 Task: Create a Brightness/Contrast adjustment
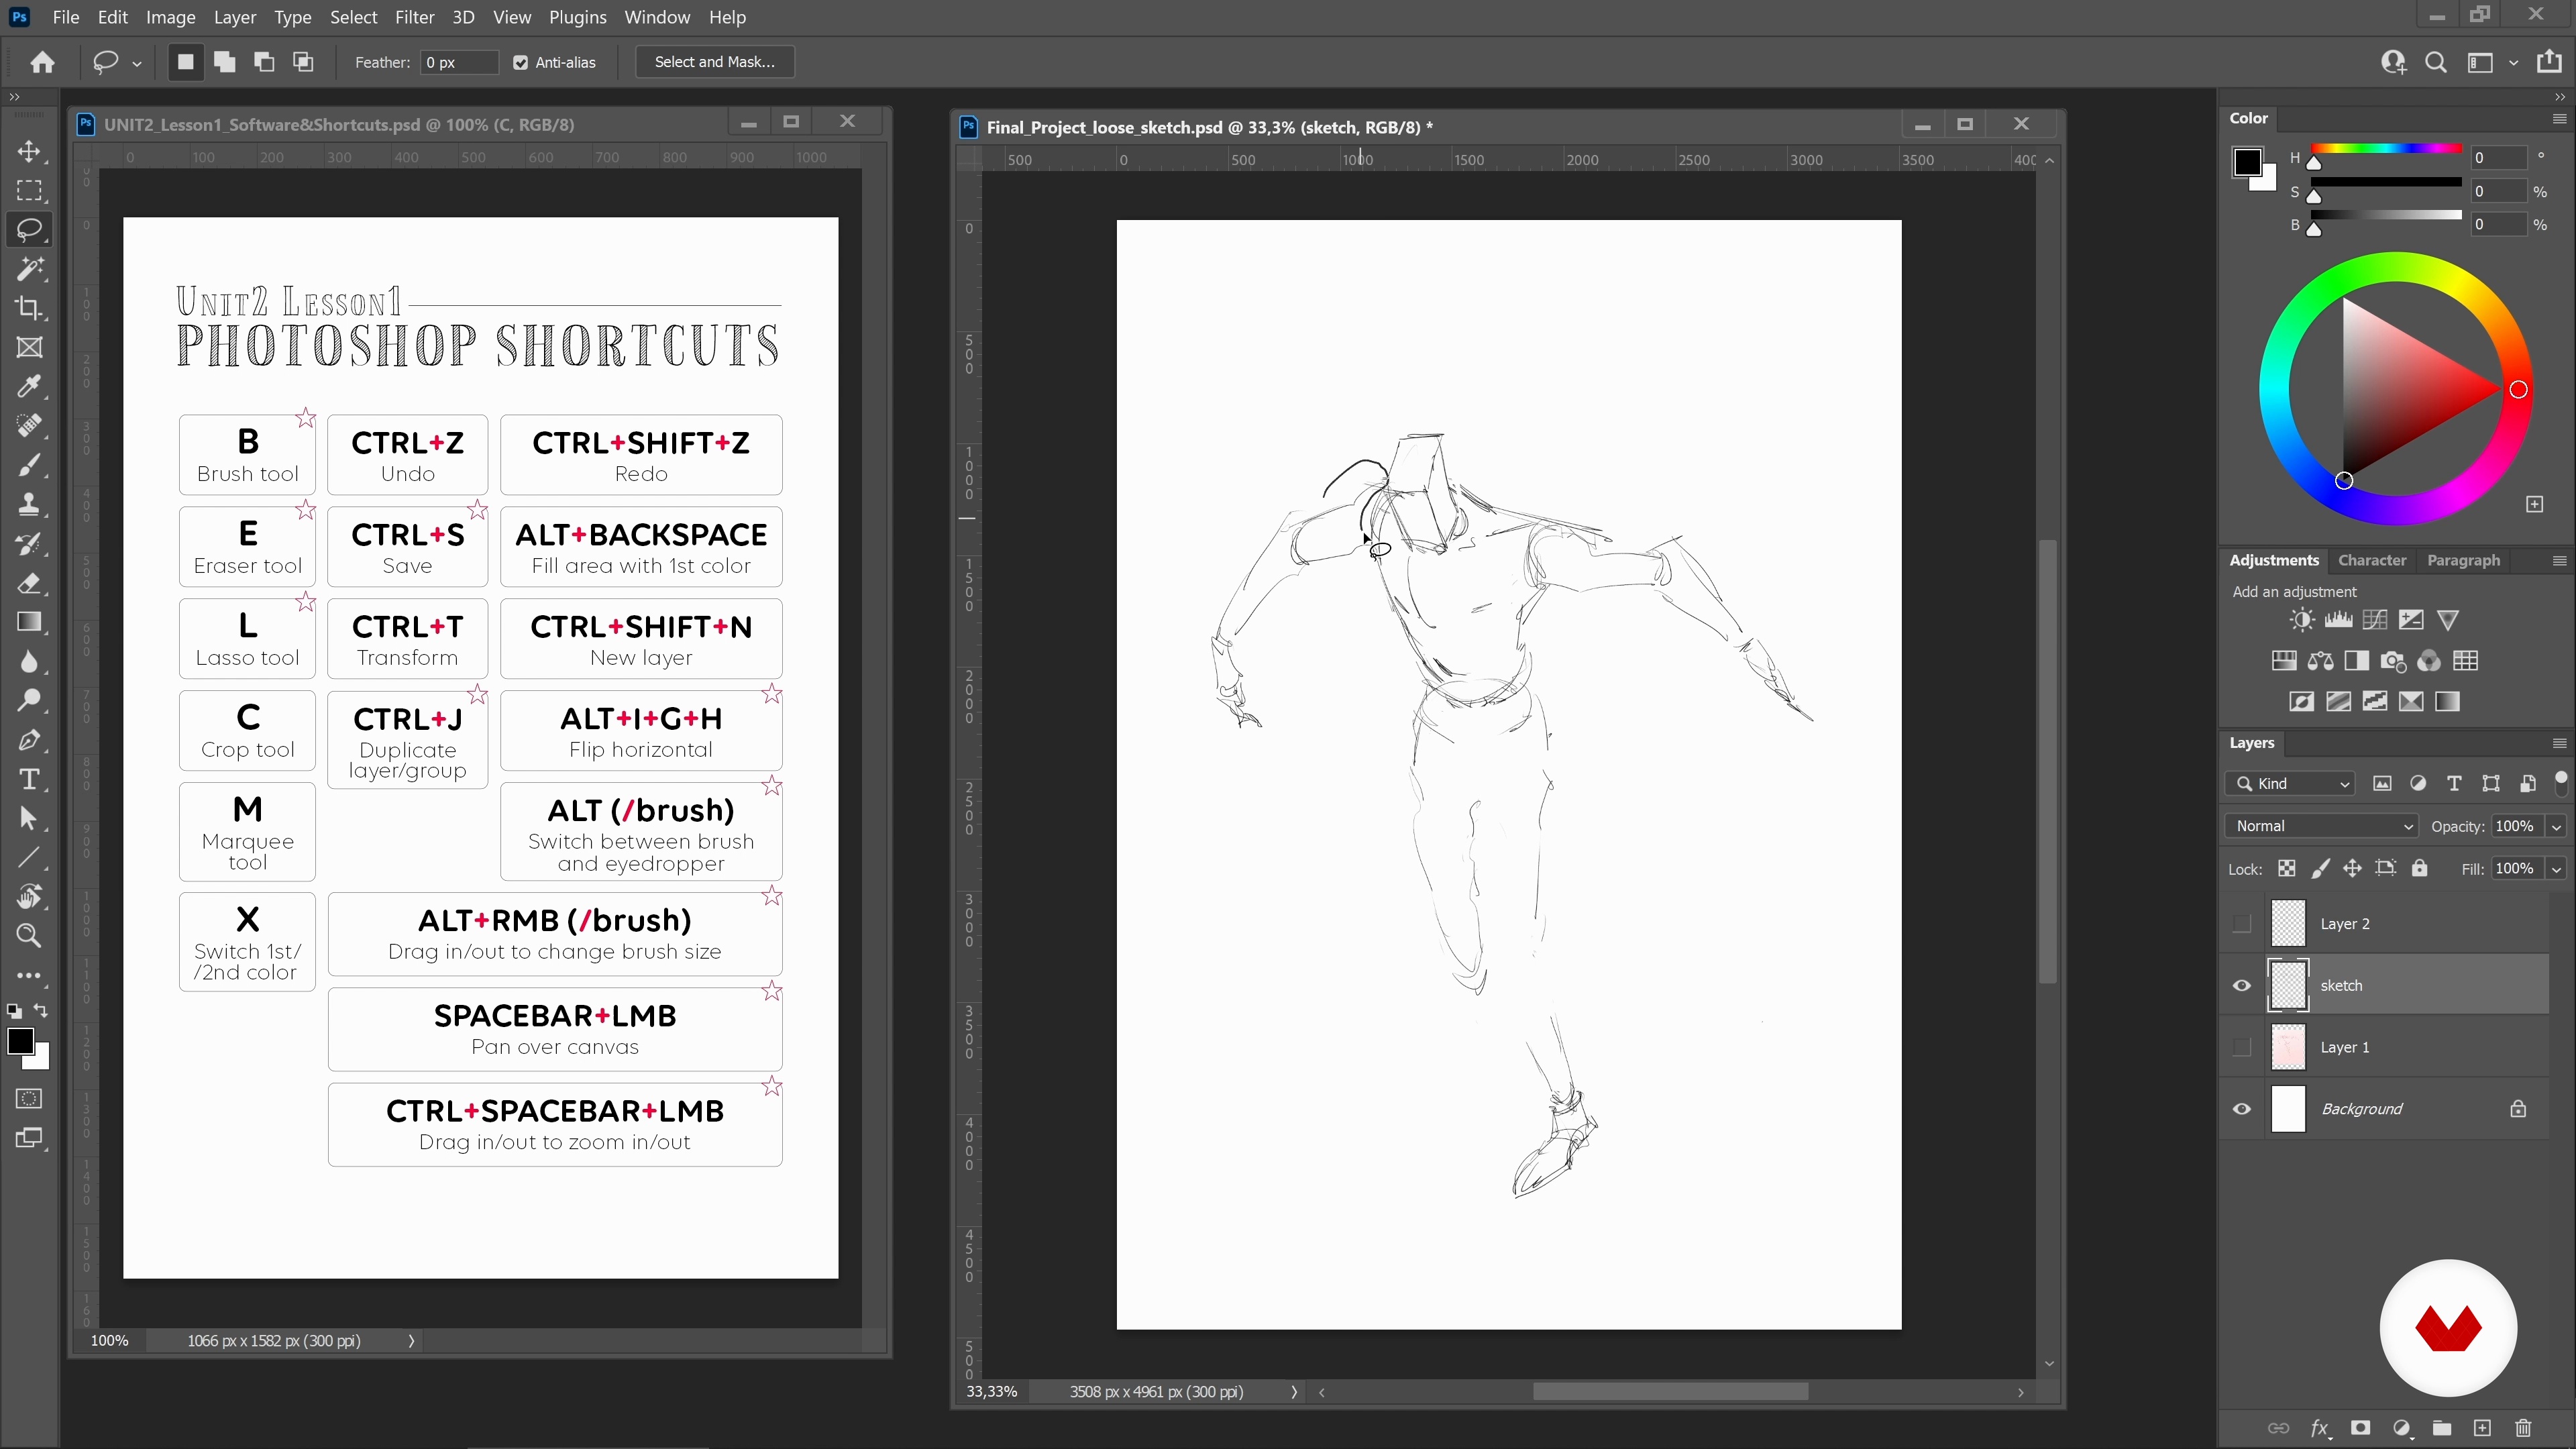pos(2301,620)
